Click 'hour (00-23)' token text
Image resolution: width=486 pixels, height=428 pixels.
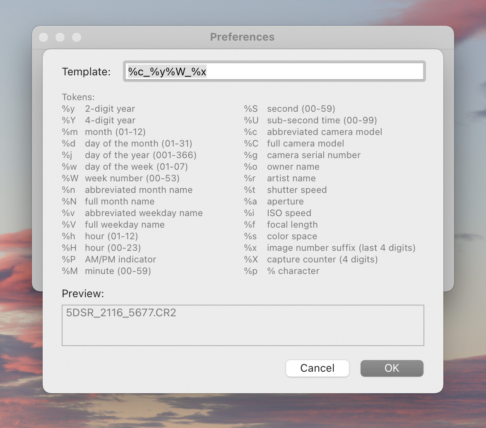(x=113, y=248)
